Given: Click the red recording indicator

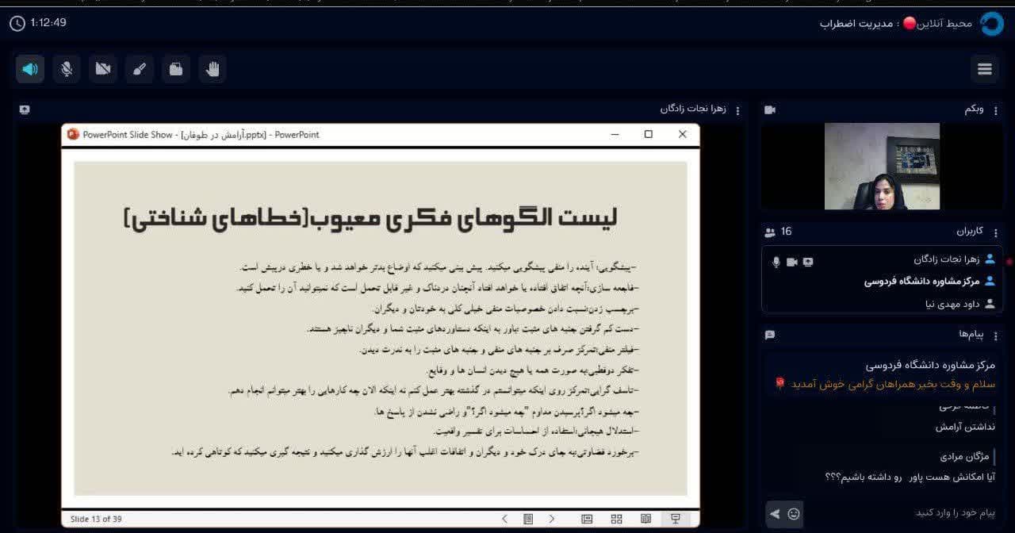Looking at the screenshot, I should 910,24.
